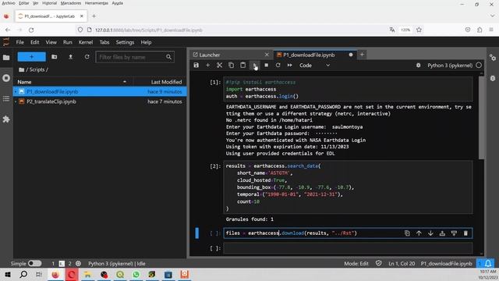Create a new folder in the file browser
The height and width of the screenshot is (281, 499).
(x=55, y=57)
